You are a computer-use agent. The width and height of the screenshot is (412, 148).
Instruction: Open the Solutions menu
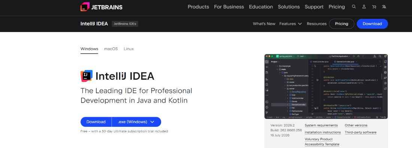click(289, 7)
